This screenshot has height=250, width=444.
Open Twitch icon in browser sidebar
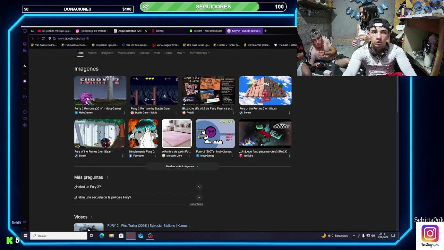(25, 81)
